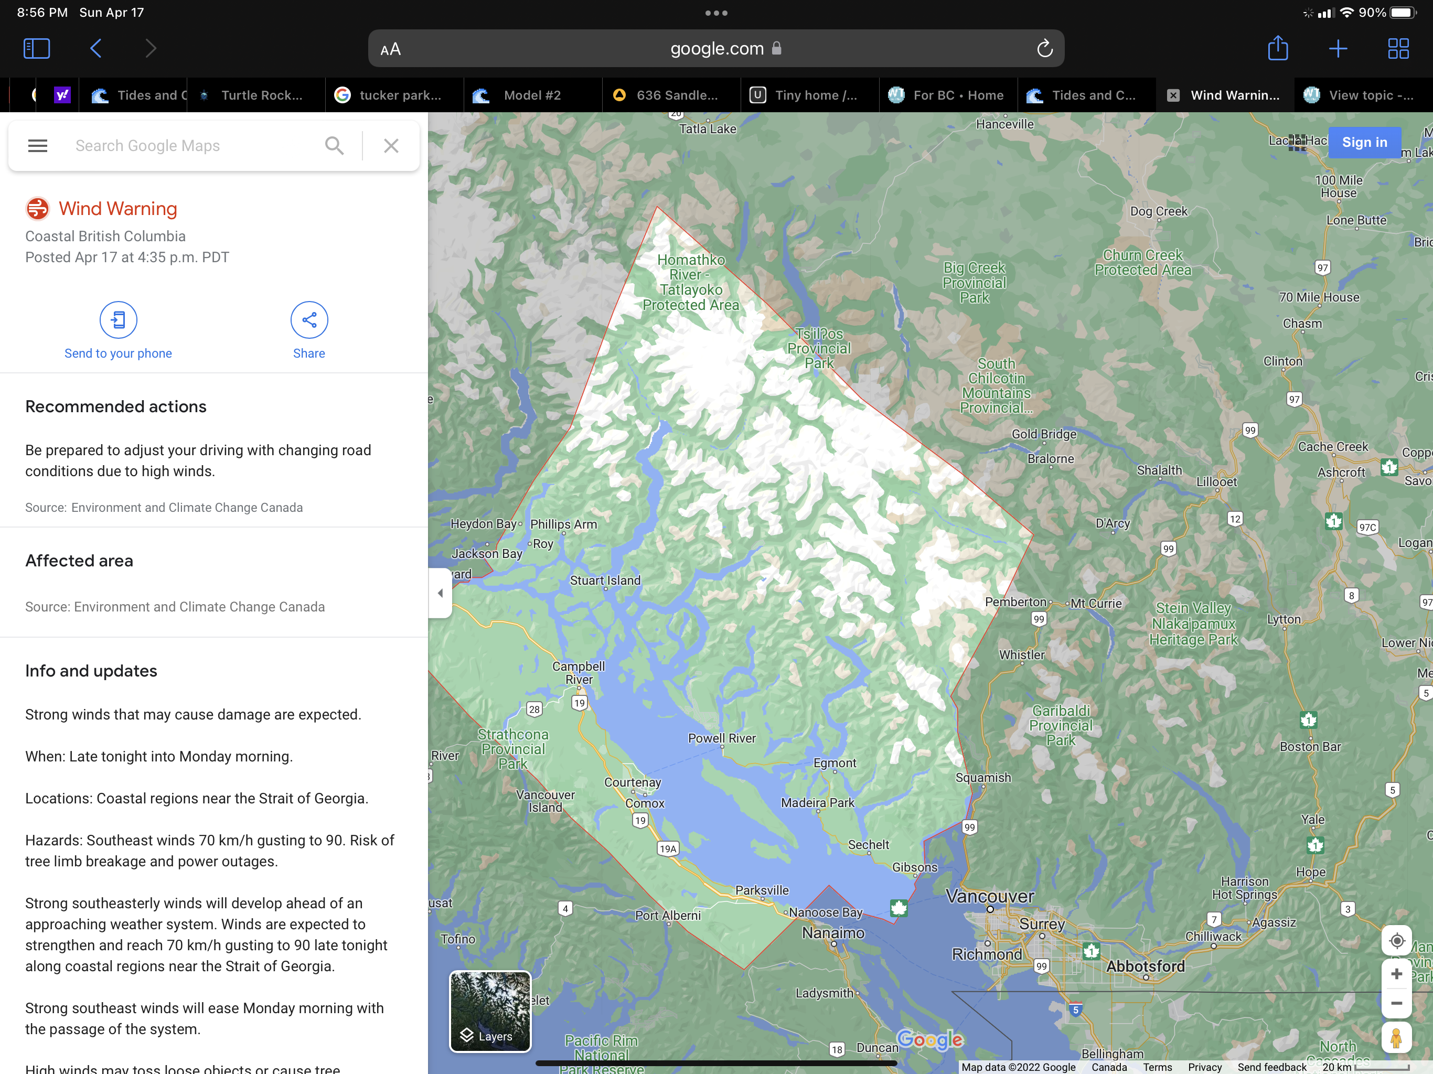Image resolution: width=1433 pixels, height=1074 pixels.
Task: Collapse the side panel with the arrow
Action: (441, 593)
